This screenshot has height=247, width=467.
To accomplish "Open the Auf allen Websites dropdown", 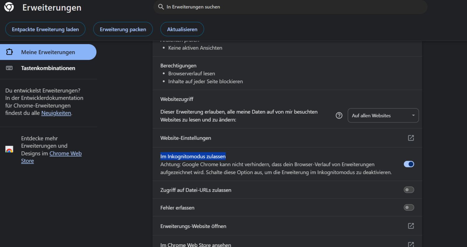I will click(x=383, y=116).
